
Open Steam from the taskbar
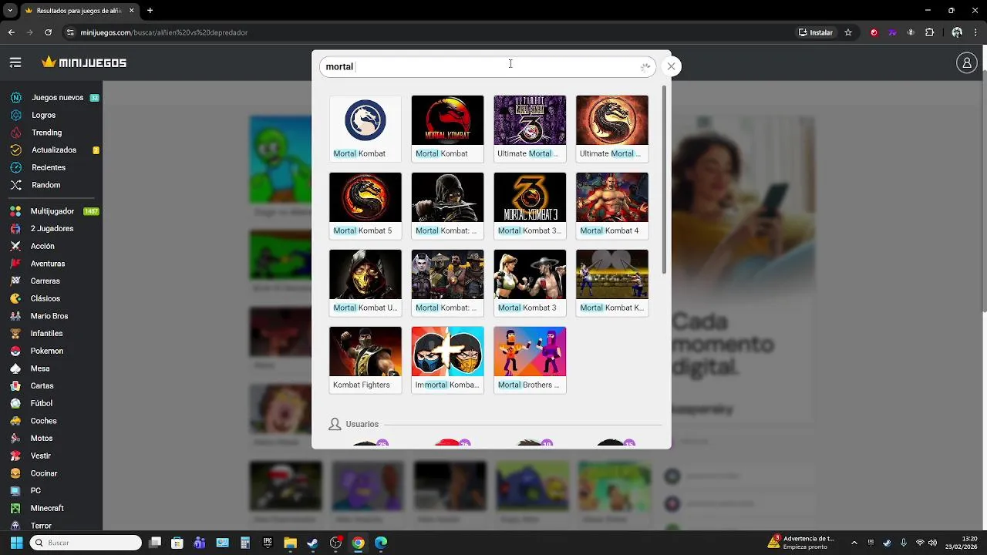pyautogui.click(x=312, y=543)
